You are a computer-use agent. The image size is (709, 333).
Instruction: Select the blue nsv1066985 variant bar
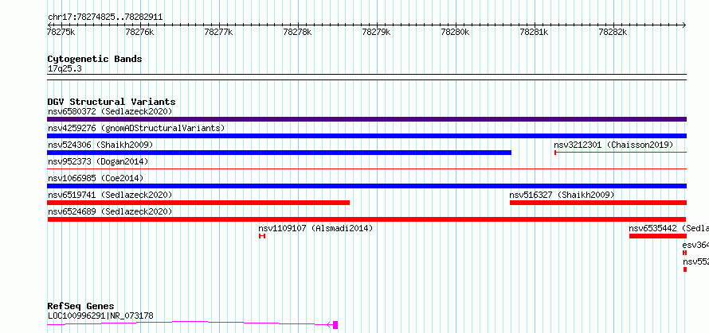[x=366, y=186]
